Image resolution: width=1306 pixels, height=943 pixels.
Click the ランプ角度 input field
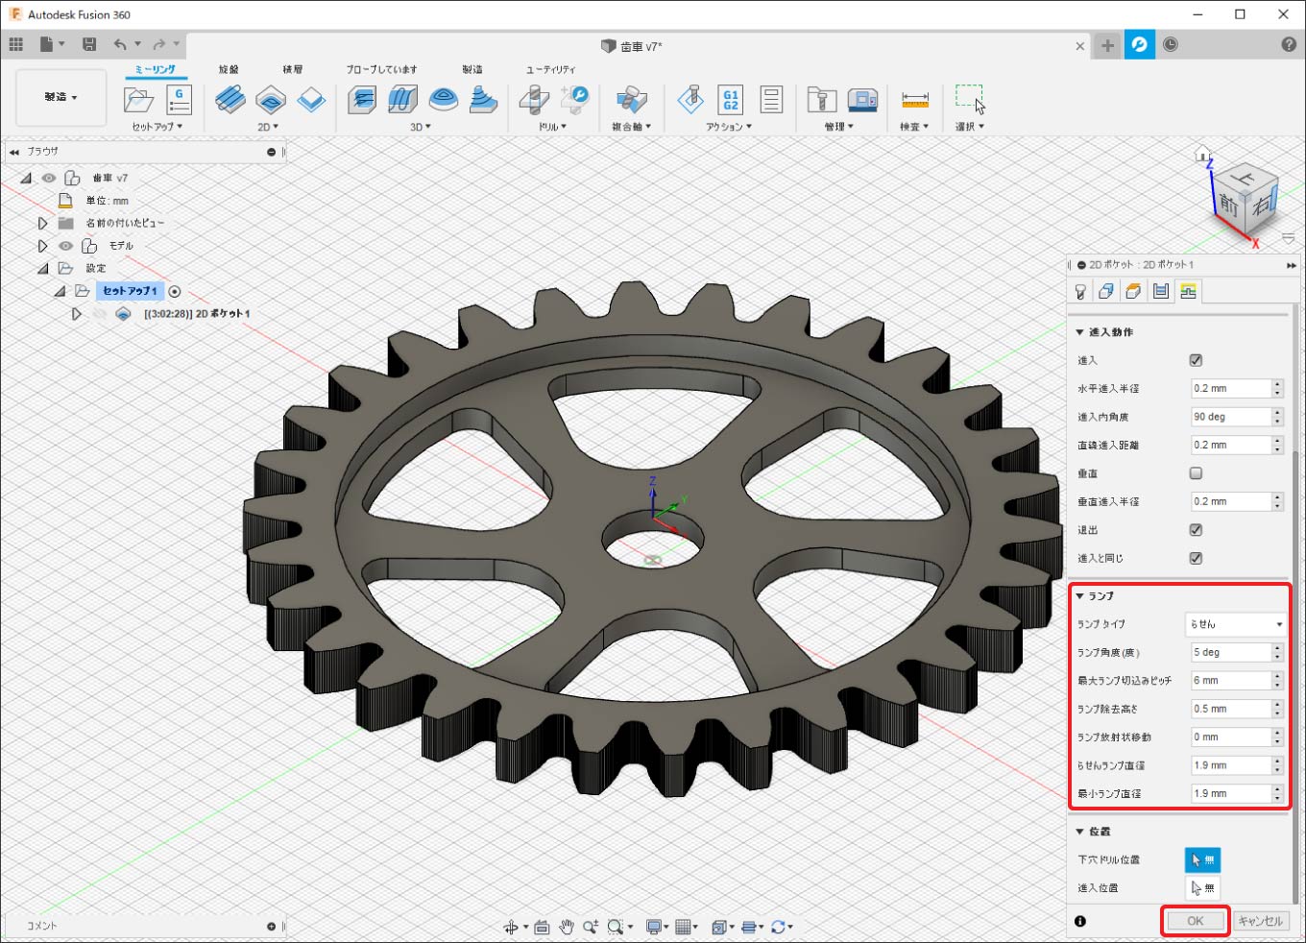coord(1229,652)
